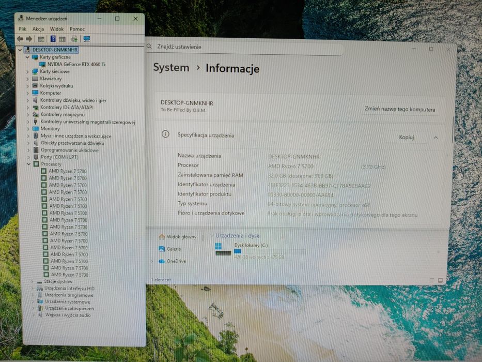Click the Identyfikator produktu label

(205, 194)
